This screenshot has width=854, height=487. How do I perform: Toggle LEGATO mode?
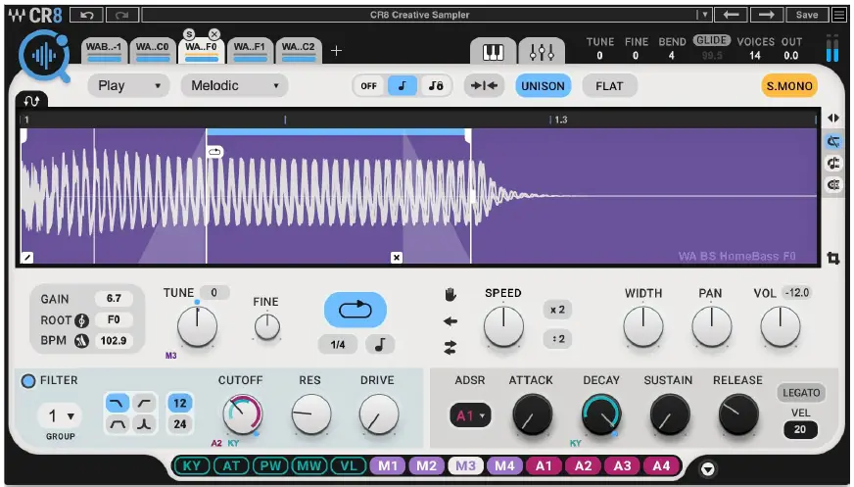click(x=801, y=393)
